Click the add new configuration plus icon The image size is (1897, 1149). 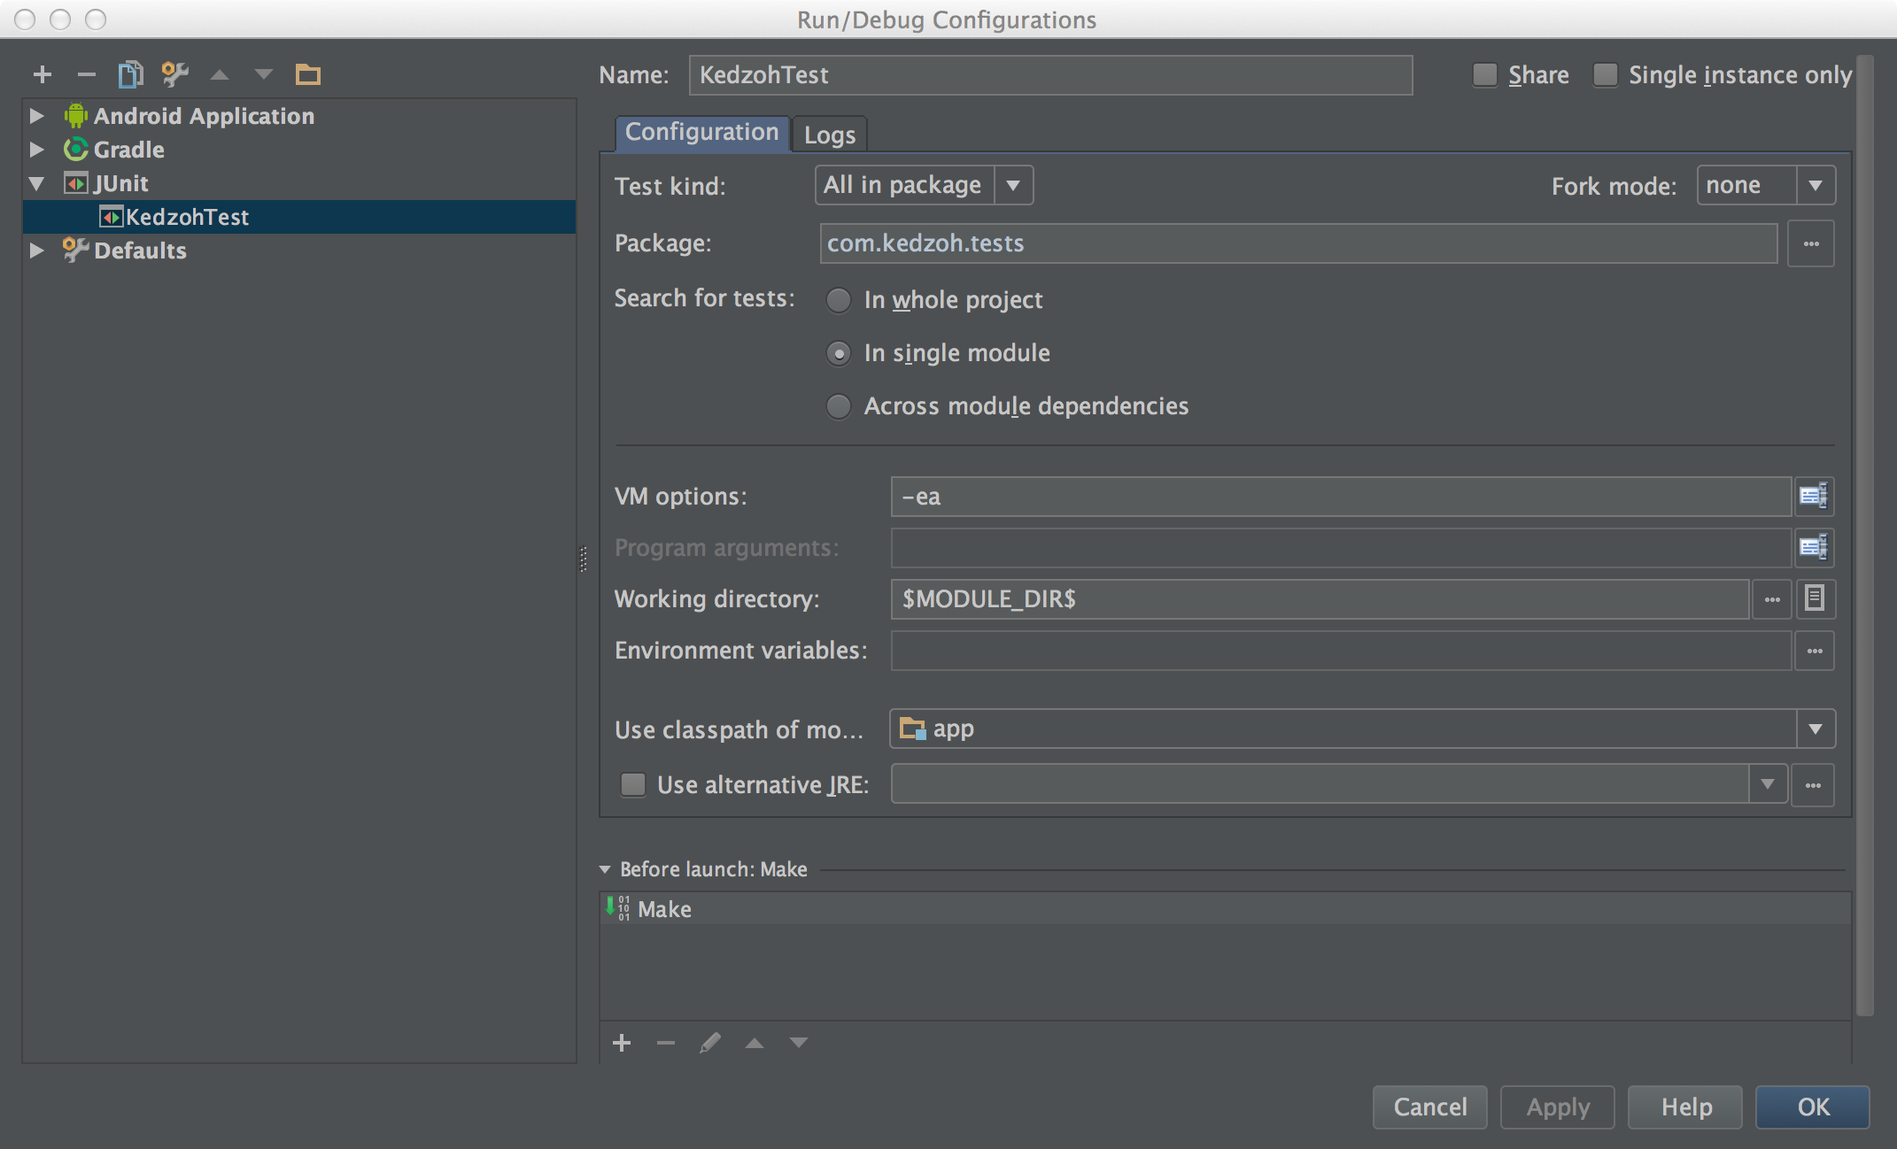(42, 74)
